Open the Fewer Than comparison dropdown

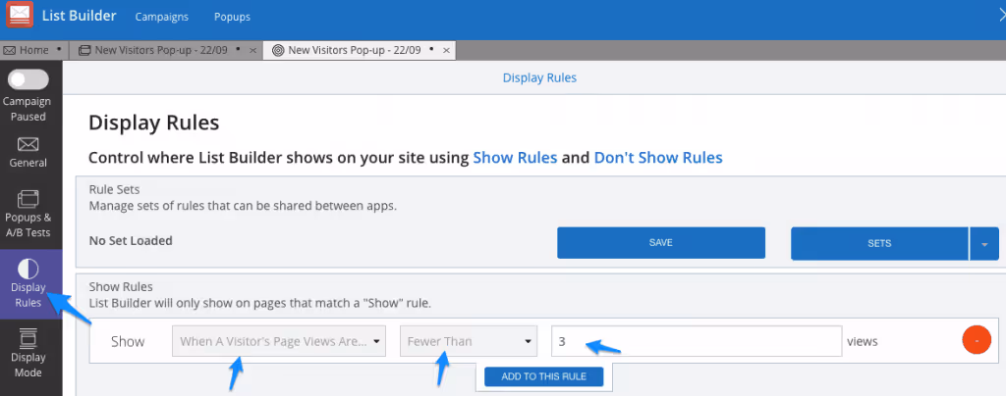click(469, 342)
